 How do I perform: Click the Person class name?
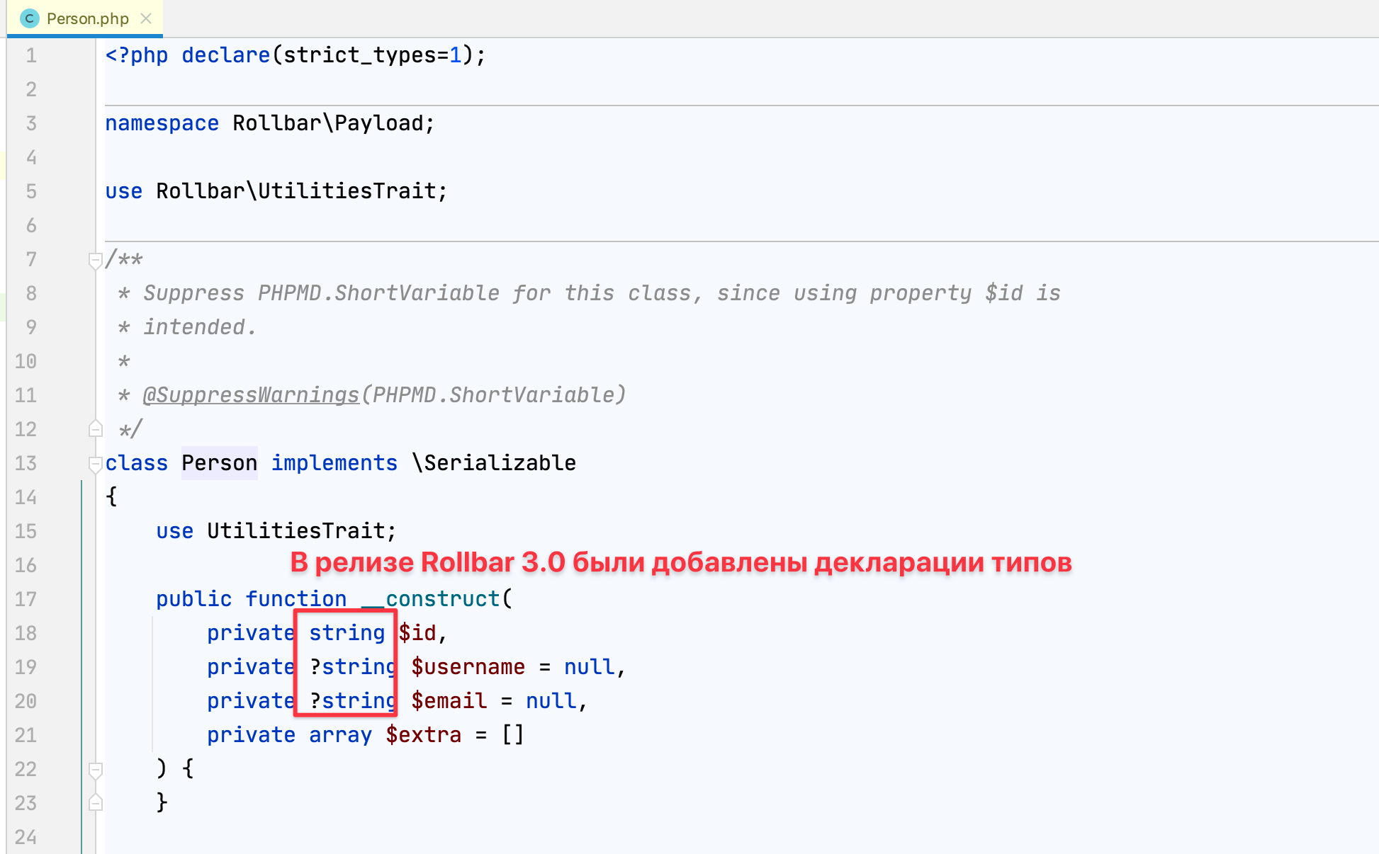click(219, 463)
